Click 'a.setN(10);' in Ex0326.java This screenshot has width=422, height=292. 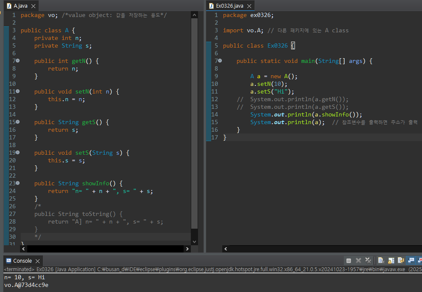tap(269, 84)
